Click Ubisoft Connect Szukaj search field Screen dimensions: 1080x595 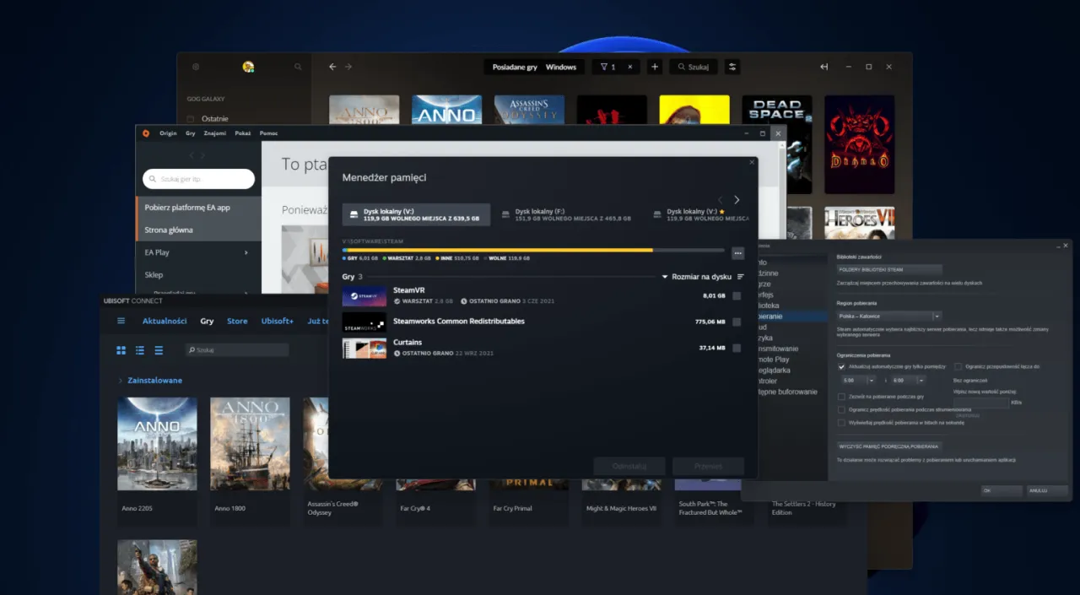pos(237,349)
